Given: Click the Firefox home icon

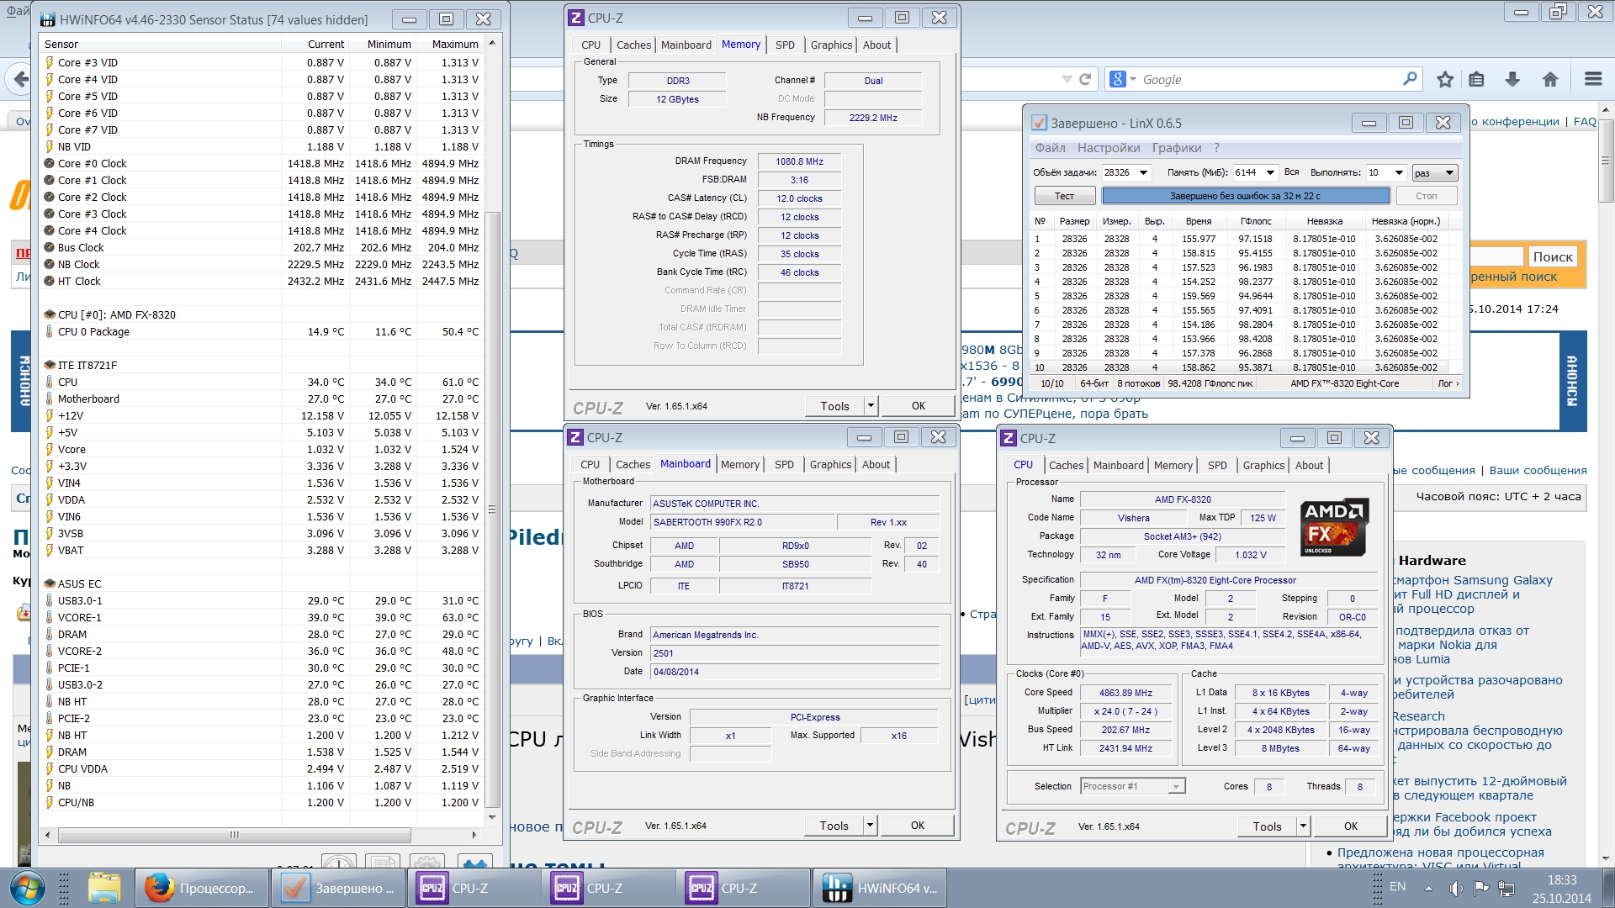Looking at the screenshot, I should 1550,79.
